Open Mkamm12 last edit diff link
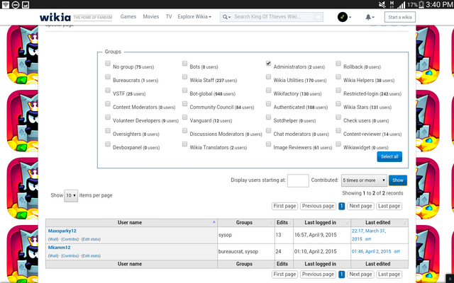454x283 pixels. (397, 252)
